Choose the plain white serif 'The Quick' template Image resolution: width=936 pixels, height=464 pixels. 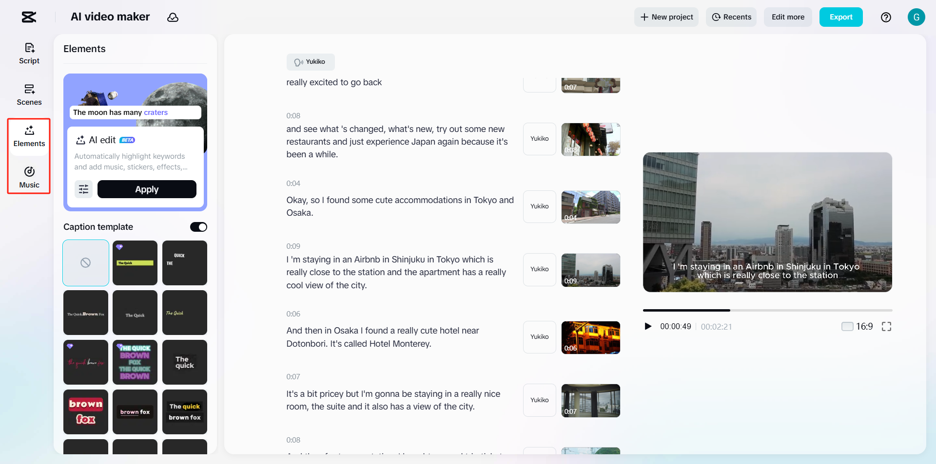[x=135, y=313]
